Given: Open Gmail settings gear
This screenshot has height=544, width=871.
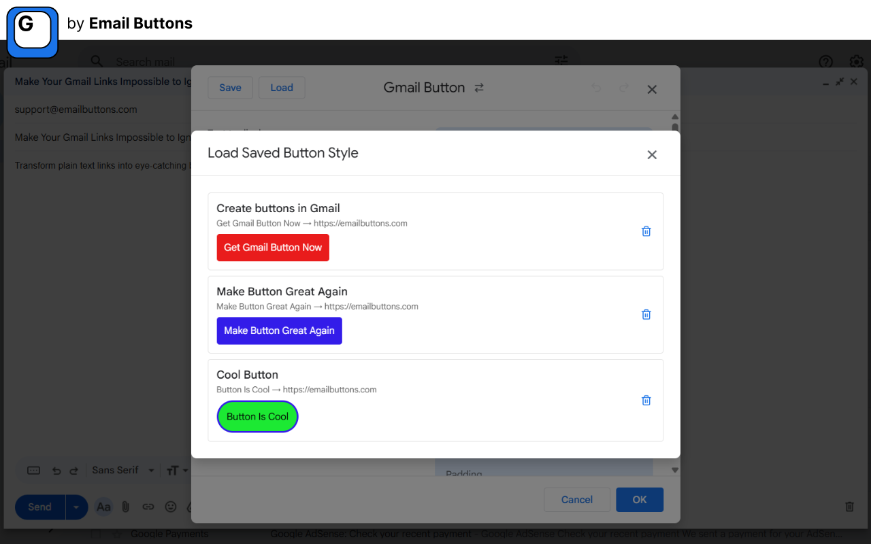Looking at the screenshot, I should (x=855, y=62).
